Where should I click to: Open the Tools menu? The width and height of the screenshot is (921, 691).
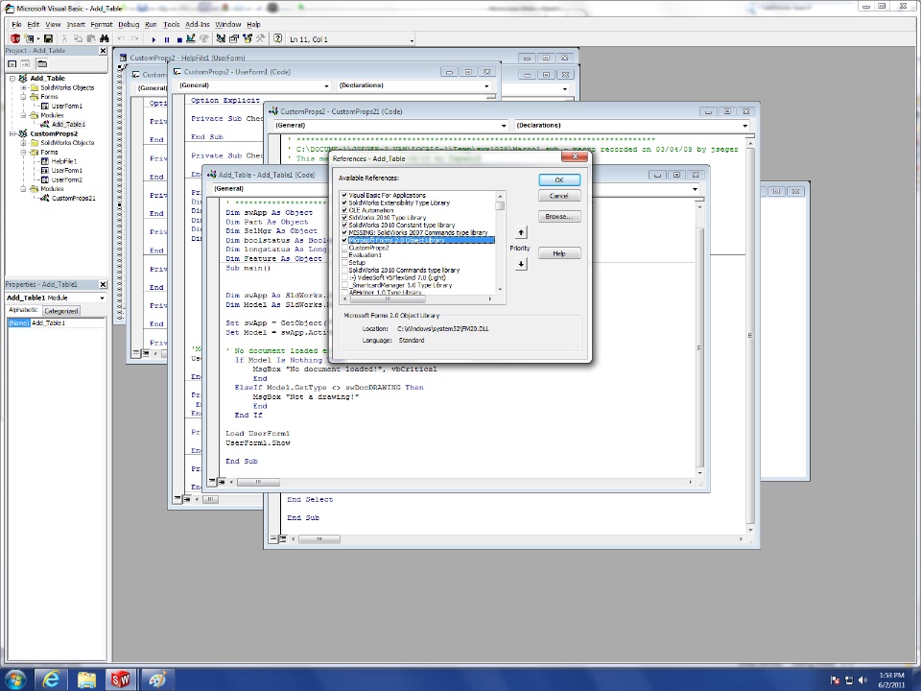click(172, 25)
